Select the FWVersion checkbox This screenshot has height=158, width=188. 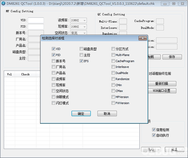pos(113,103)
